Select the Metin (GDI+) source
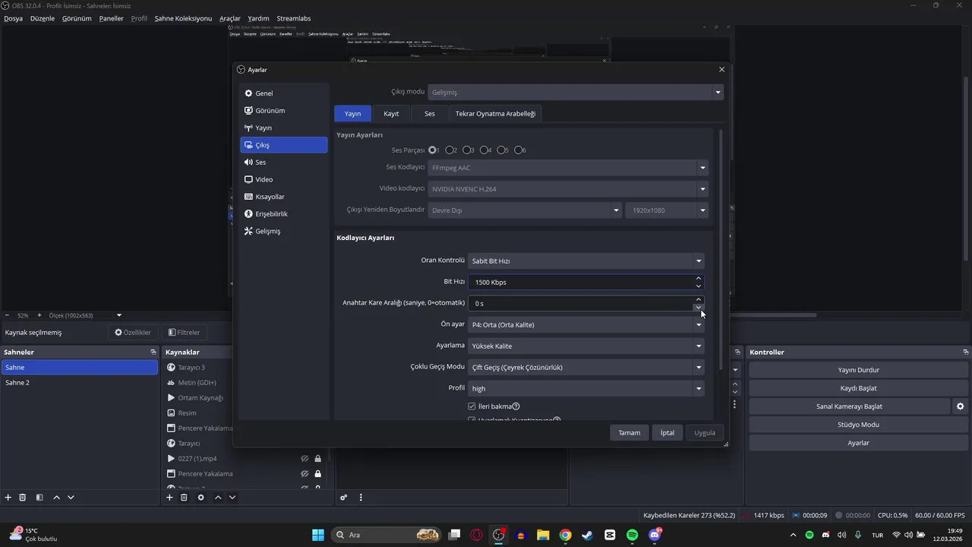 click(x=197, y=383)
